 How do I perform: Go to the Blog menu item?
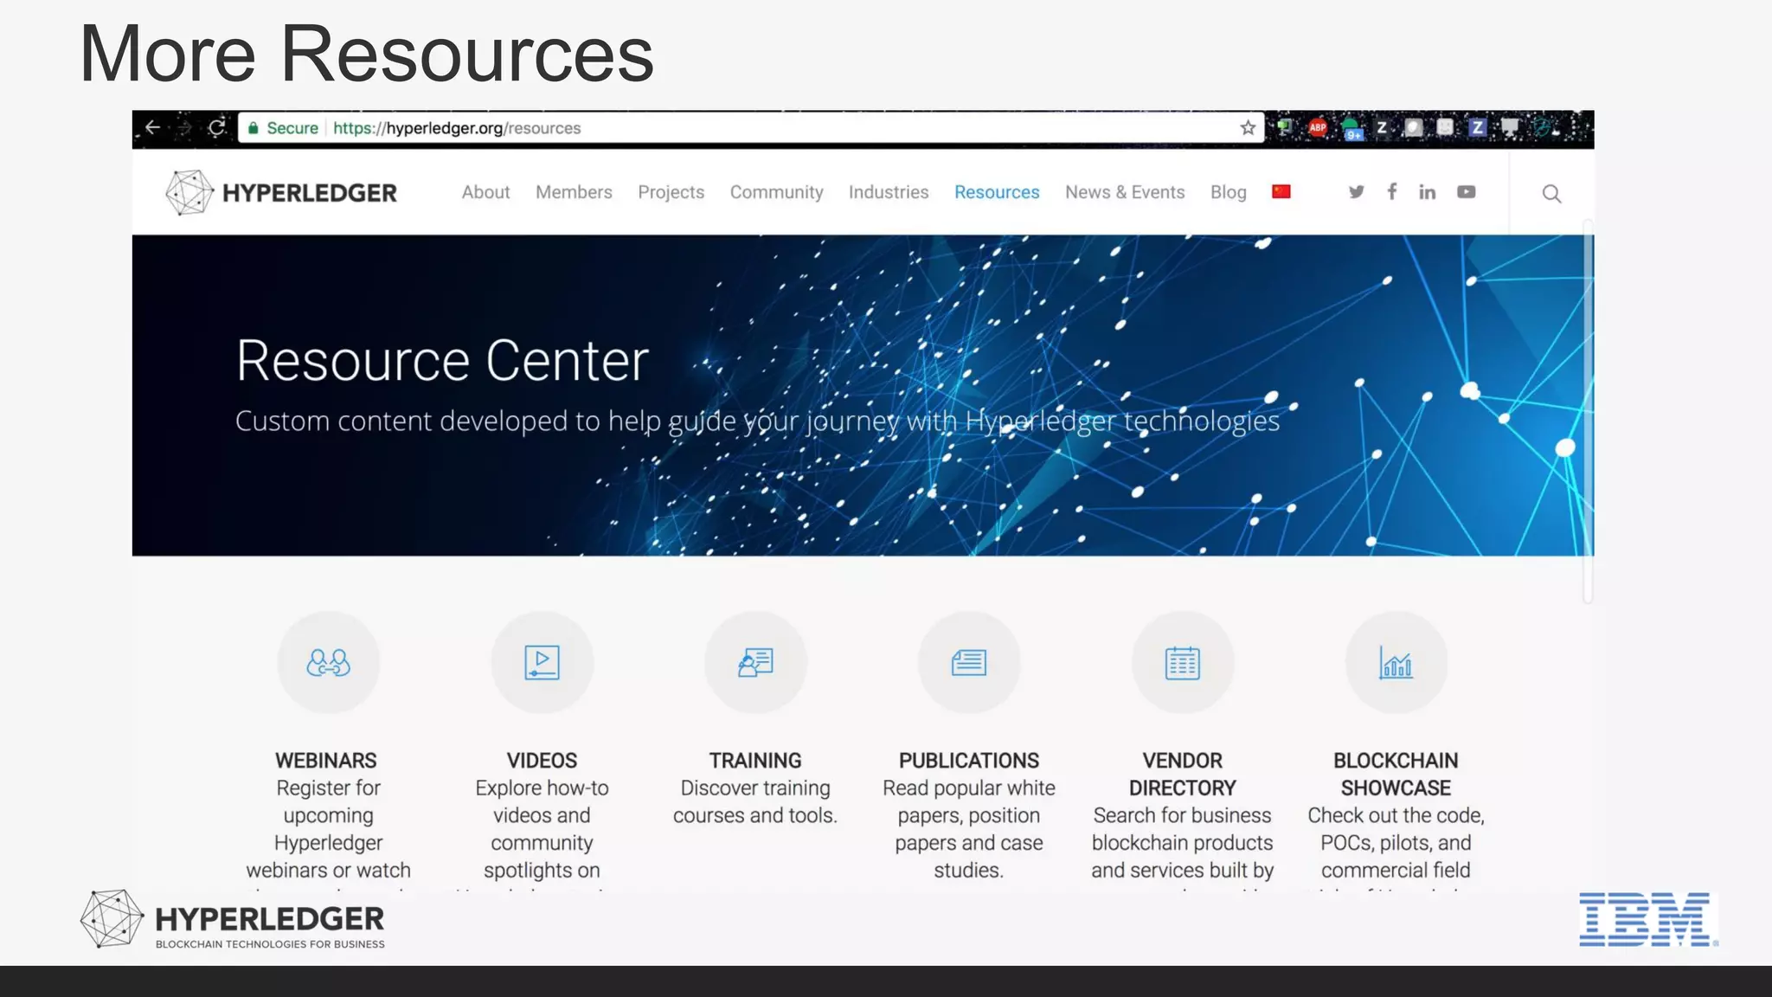(1228, 192)
